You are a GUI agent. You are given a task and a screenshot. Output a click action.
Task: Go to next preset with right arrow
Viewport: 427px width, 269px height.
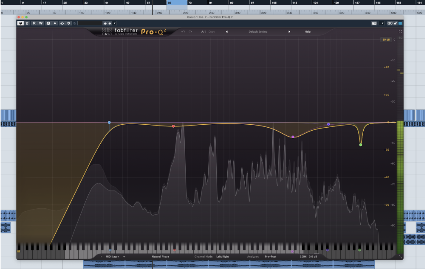click(289, 32)
